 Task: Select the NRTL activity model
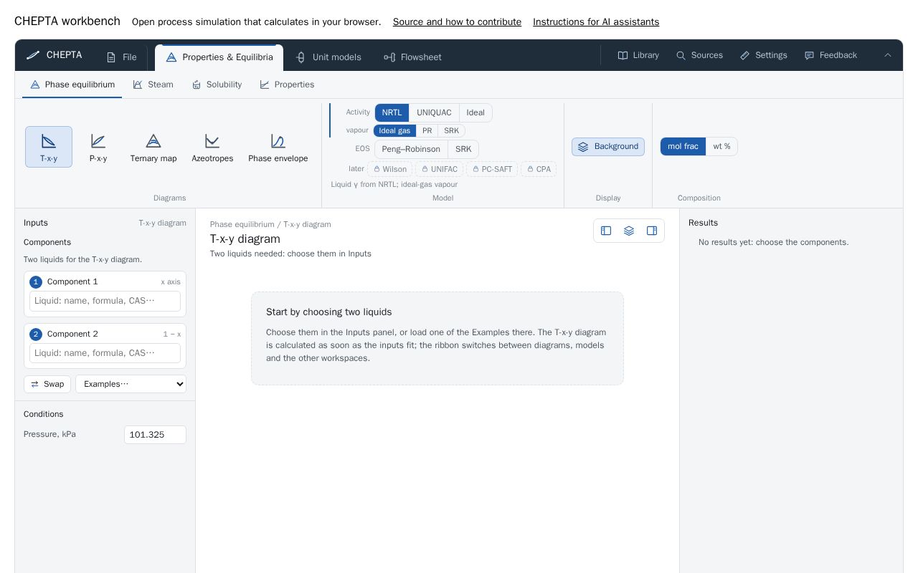coord(392,112)
